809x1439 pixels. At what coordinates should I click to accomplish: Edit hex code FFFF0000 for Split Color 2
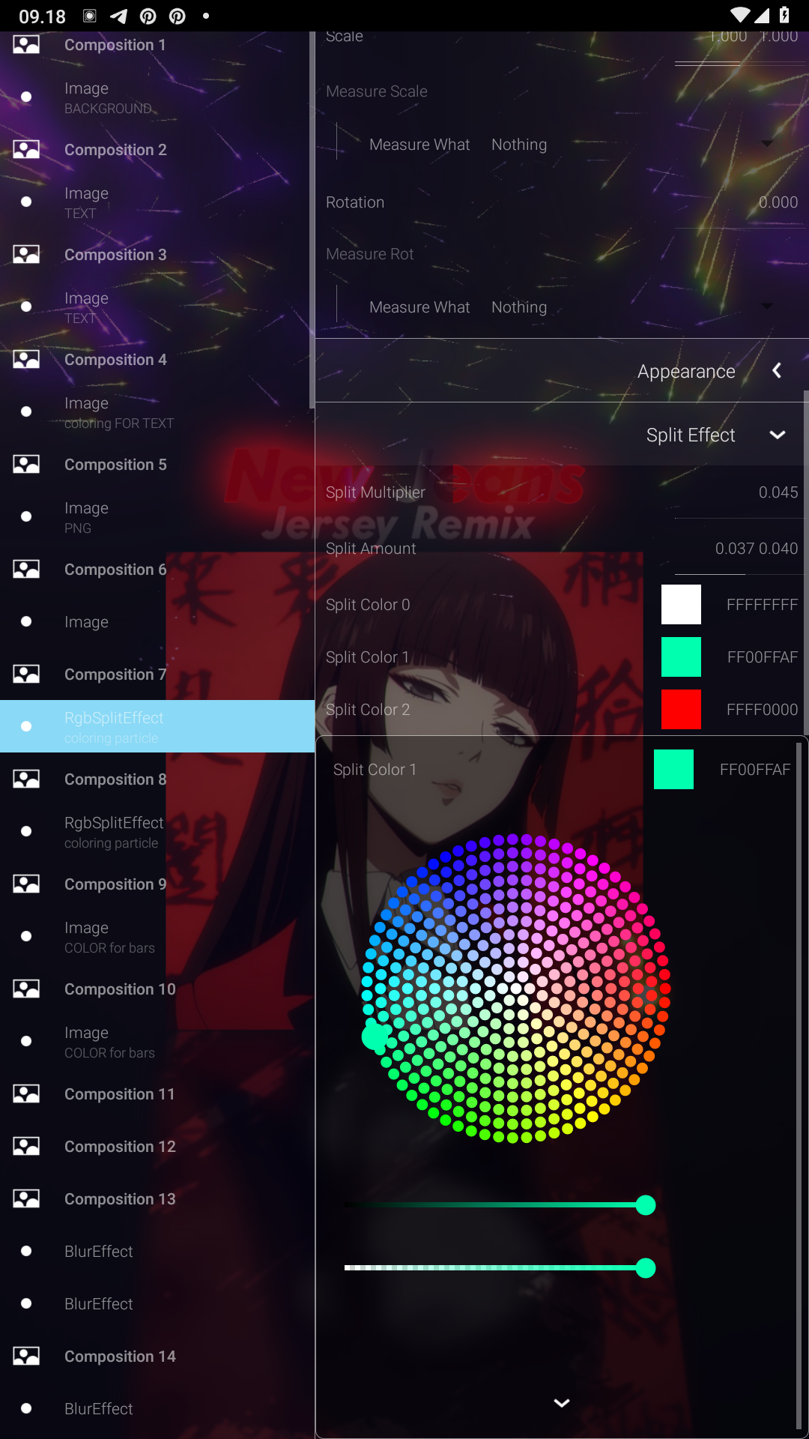pyautogui.click(x=762, y=710)
